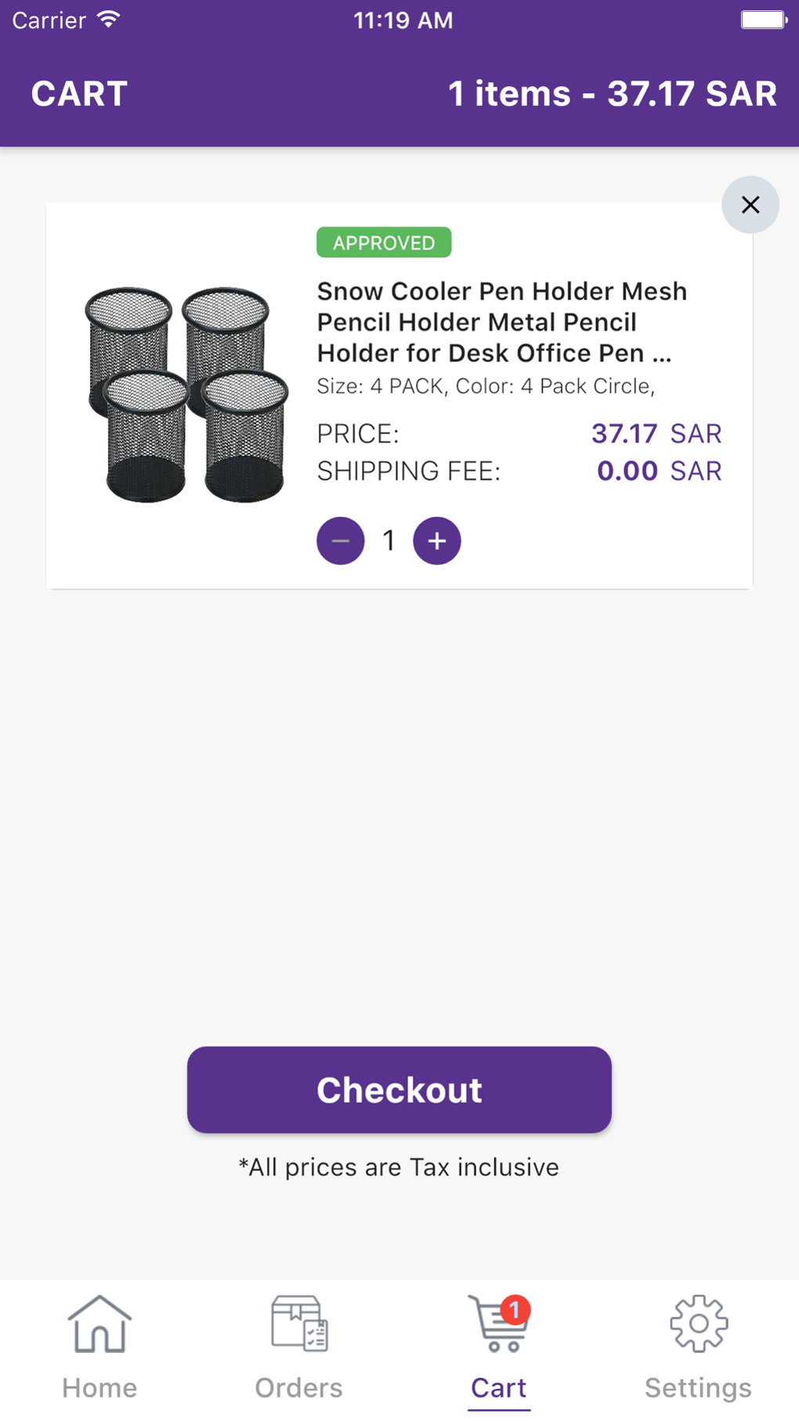Viewport: 799px width, 1421px height.
Task: Tap the tax inclusive note below Checkout
Action: (x=399, y=1167)
